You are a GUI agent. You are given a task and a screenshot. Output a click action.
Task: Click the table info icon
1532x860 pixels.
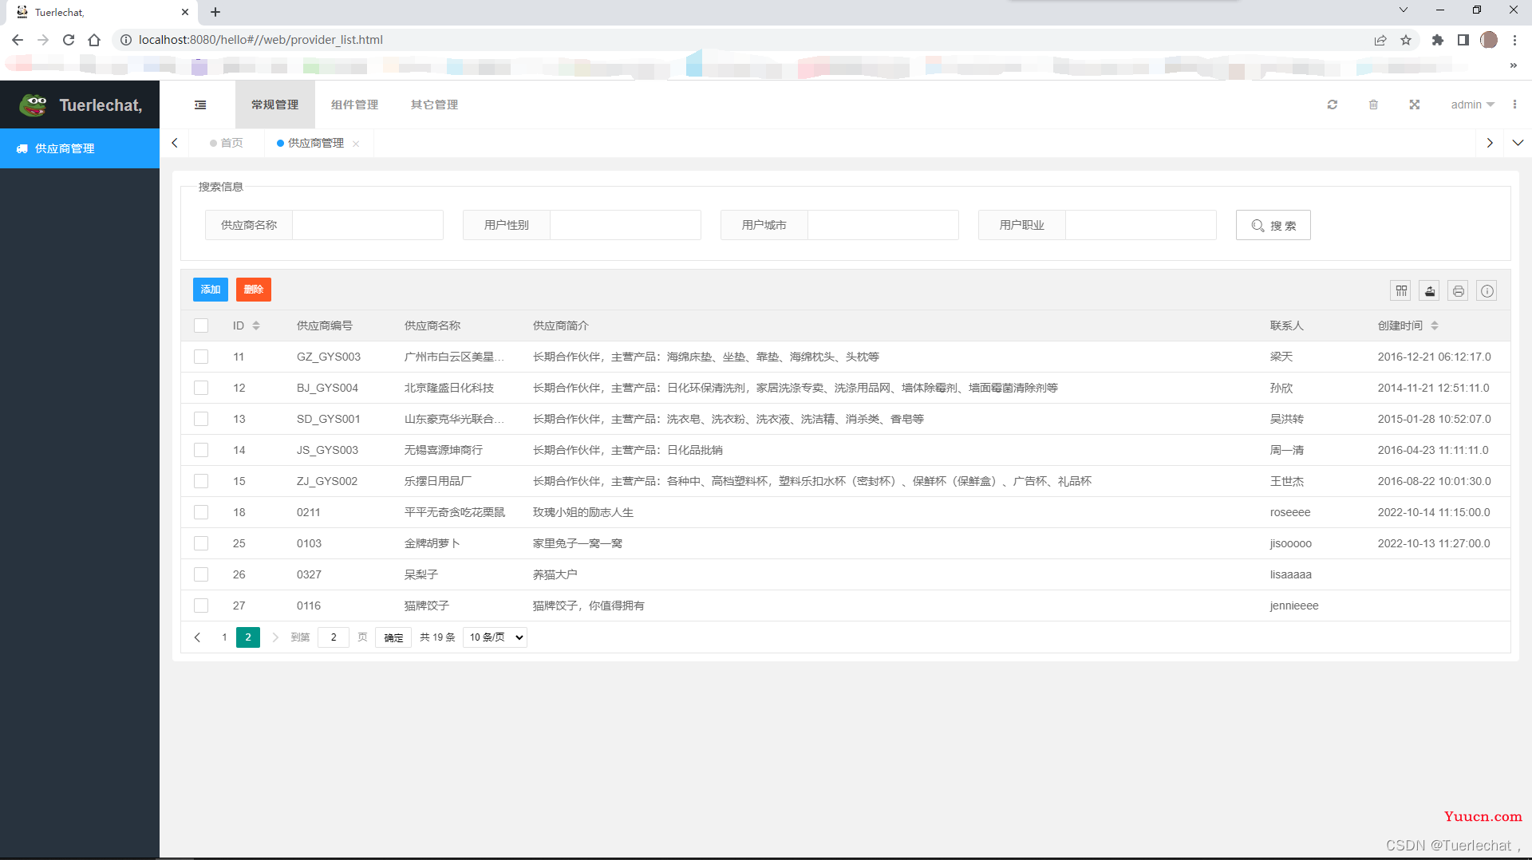[1487, 290]
